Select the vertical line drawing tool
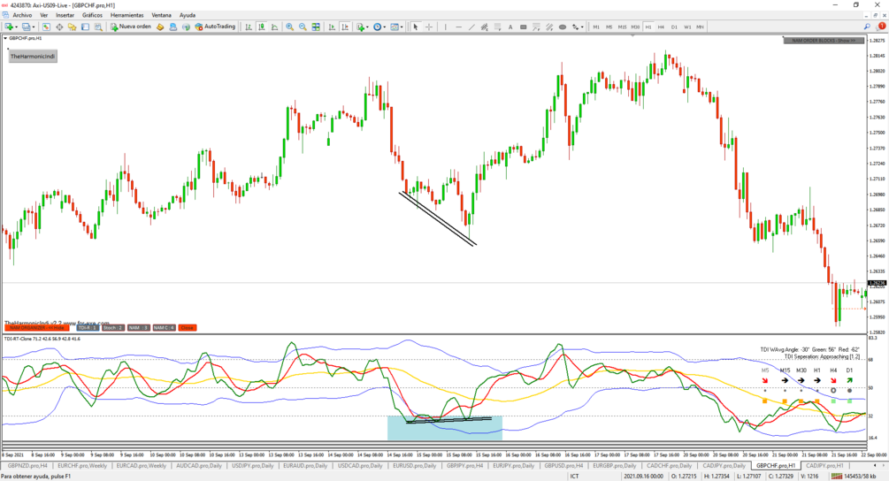Screen dimensions: 889x481 tap(446, 27)
